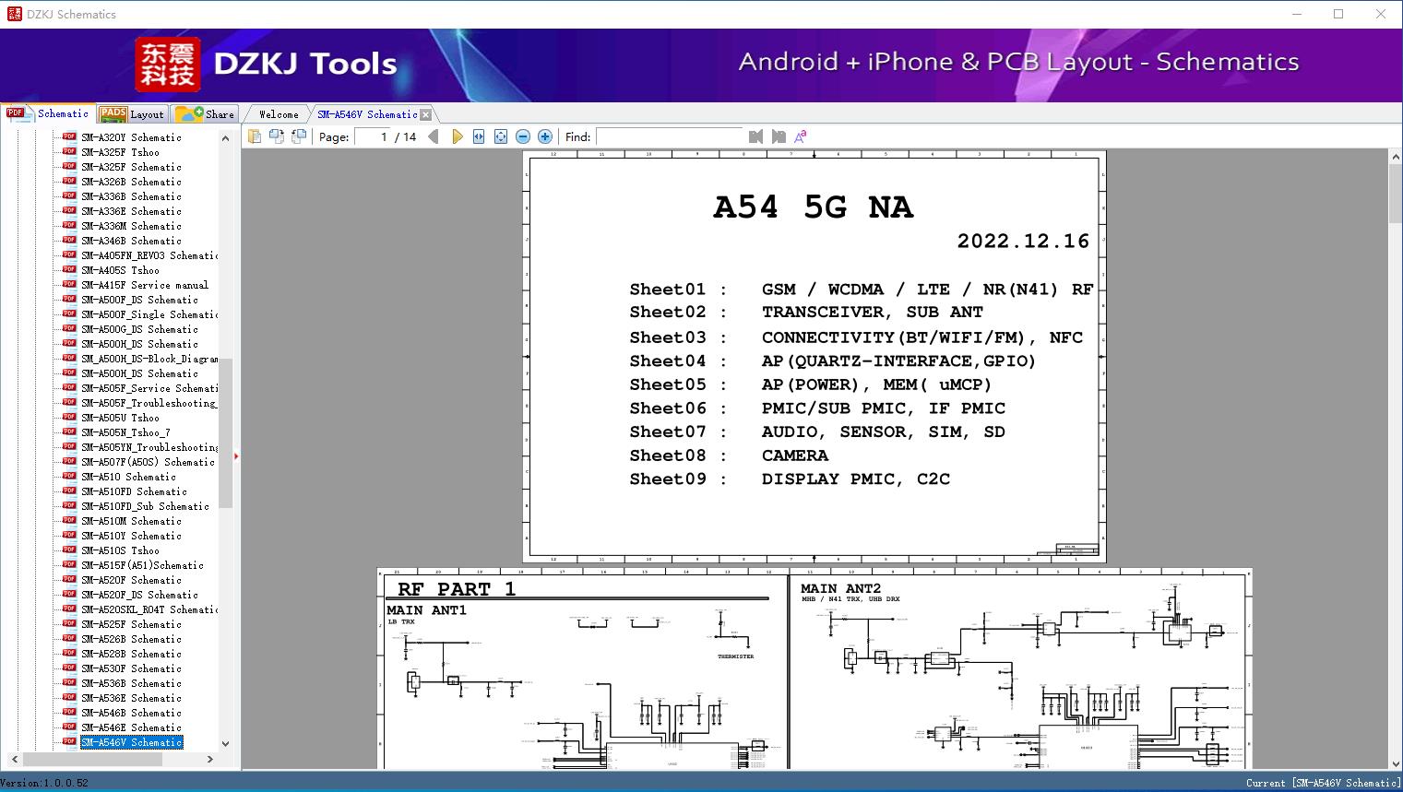Go to the next page
This screenshot has width=1403, height=792.
(457, 136)
